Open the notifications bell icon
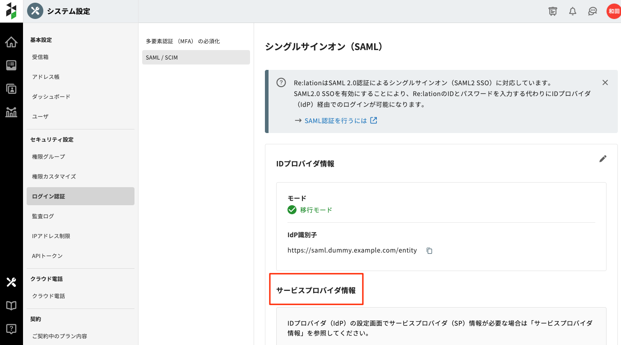Image resolution: width=621 pixels, height=345 pixels. (573, 11)
